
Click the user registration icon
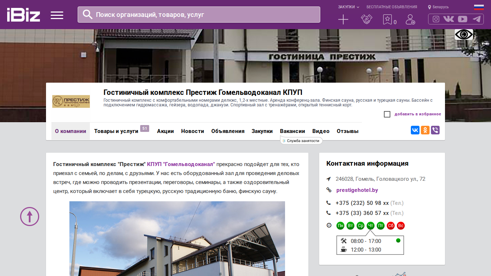pos(410,19)
